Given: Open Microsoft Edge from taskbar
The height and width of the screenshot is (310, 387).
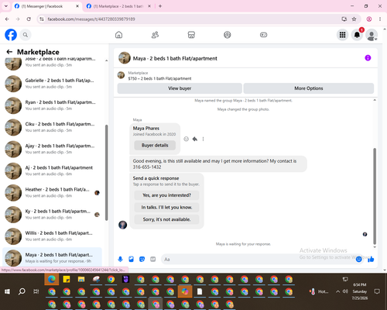Looking at the screenshot, I should tap(52, 279).
